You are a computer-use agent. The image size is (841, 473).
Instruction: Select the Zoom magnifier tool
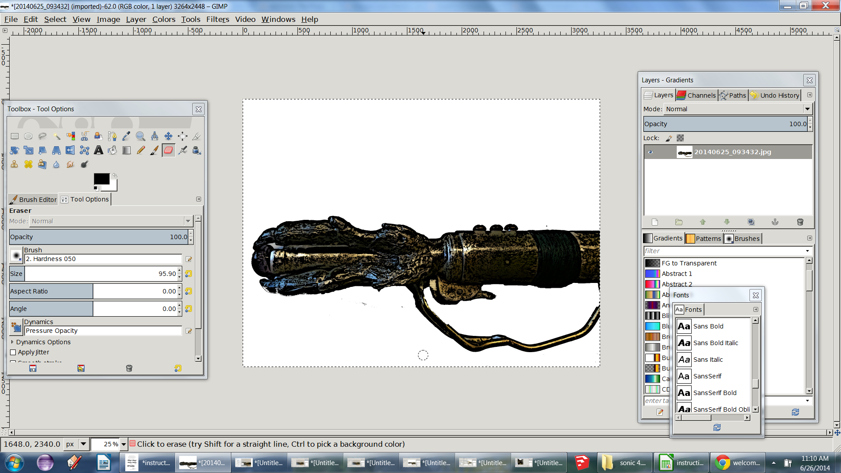click(140, 136)
